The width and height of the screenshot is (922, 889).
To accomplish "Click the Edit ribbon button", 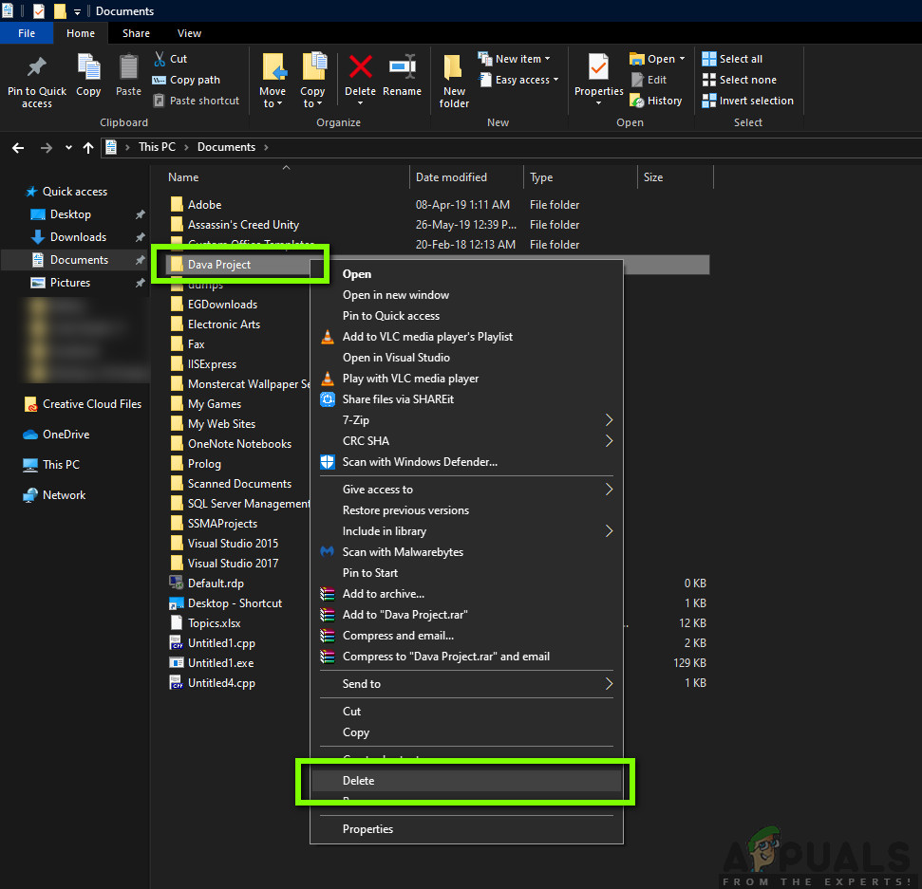I will point(649,80).
